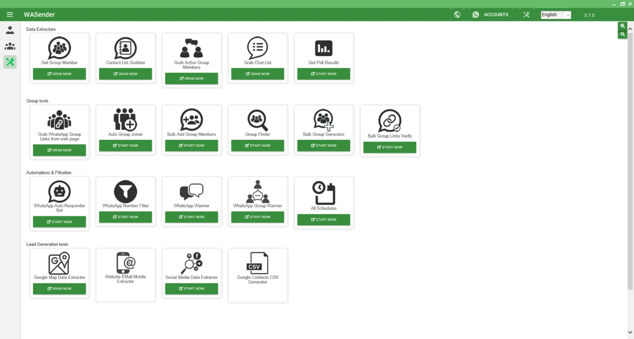Grab now under Grab Chat List
Viewport: 634px width, 339px height.
pyautogui.click(x=258, y=74)
